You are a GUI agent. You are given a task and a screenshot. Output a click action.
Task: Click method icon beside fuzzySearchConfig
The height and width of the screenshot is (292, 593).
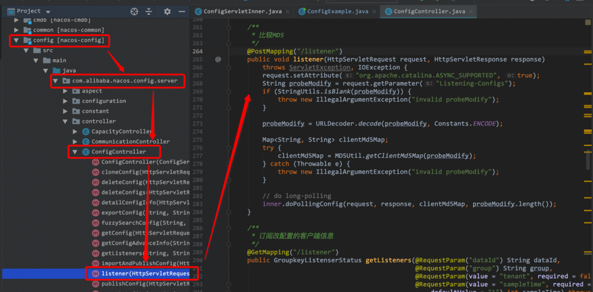(x=95, y=223)
